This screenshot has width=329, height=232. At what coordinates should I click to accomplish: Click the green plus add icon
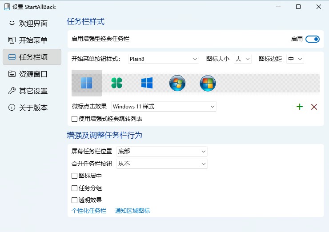point(300,107)
